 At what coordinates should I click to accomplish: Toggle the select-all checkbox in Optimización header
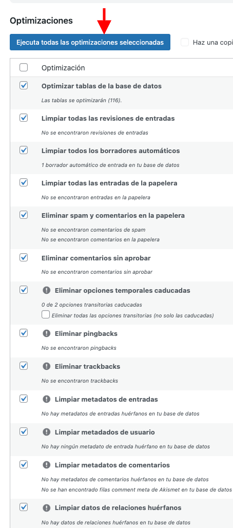[x=24, y=68]
